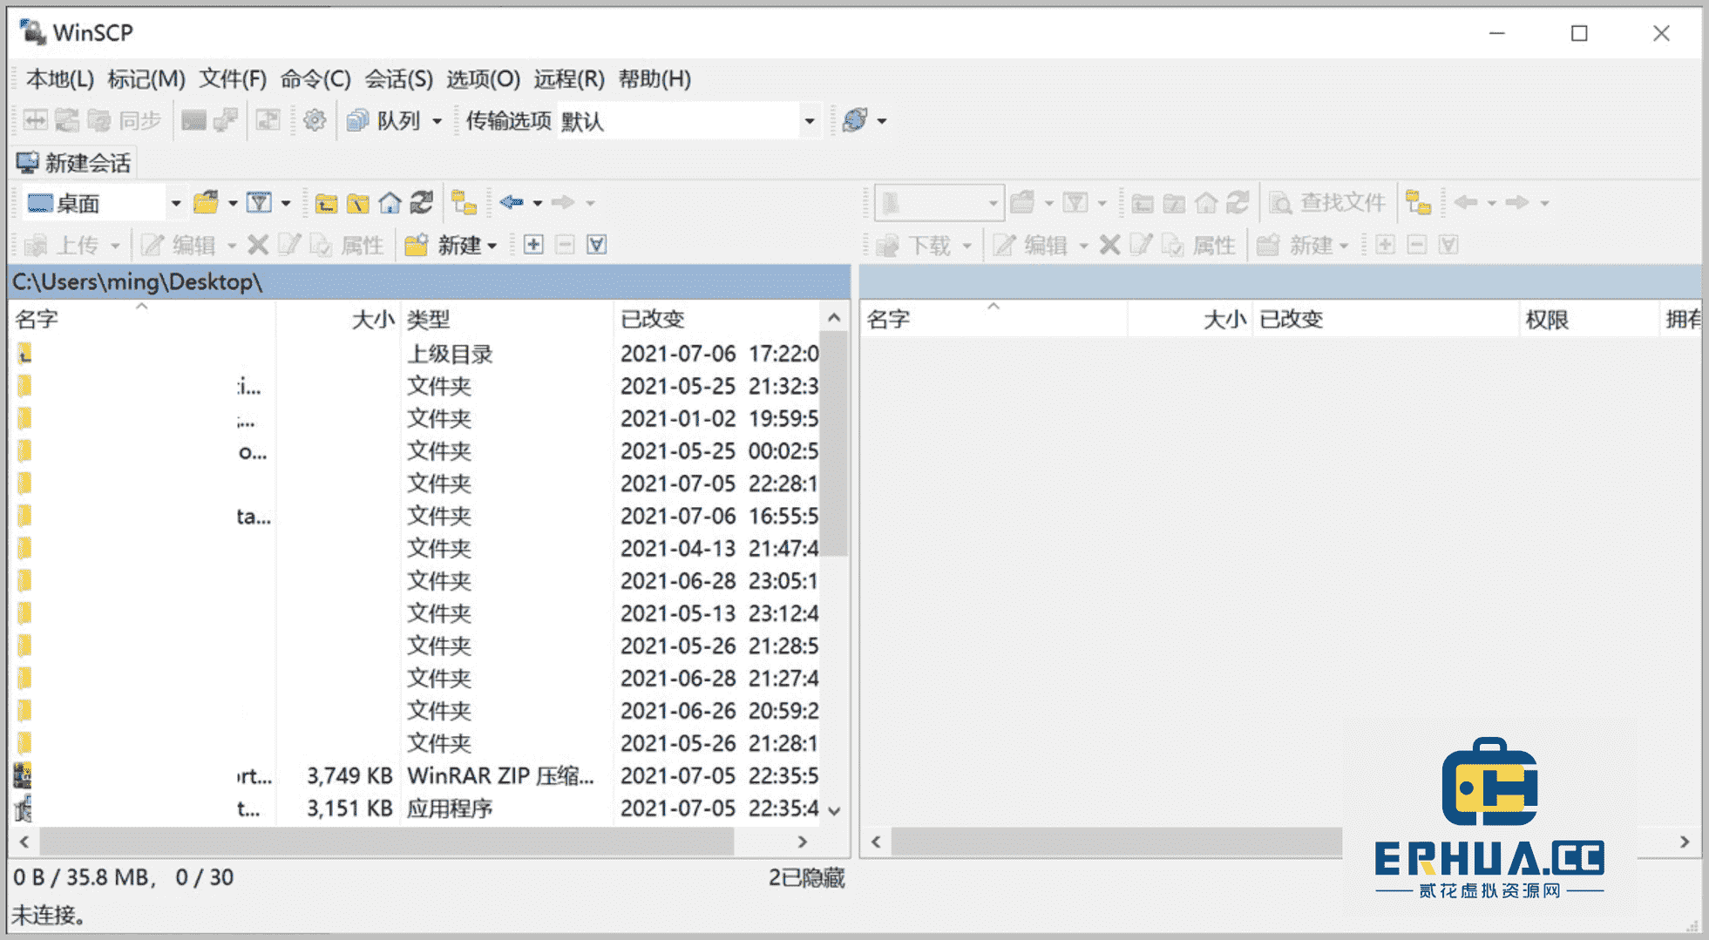
Task: Click the WinRAR ZIP file icon
Action: click(x=23, y=775)
